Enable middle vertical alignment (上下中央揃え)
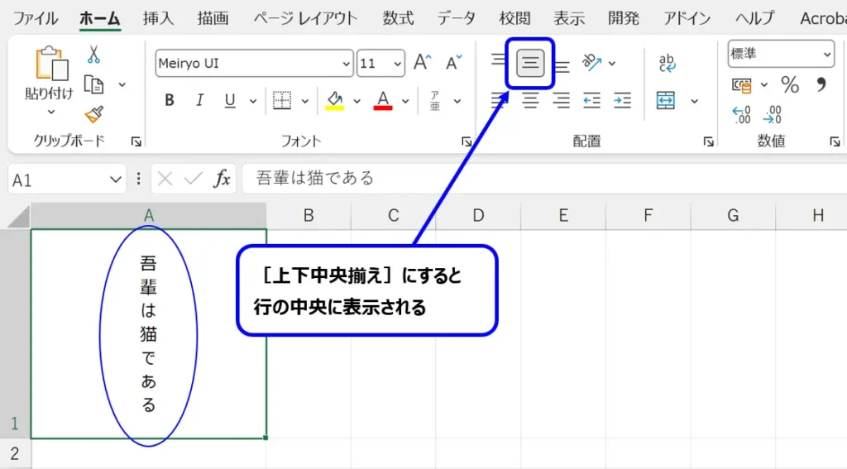 click(530, 63)
